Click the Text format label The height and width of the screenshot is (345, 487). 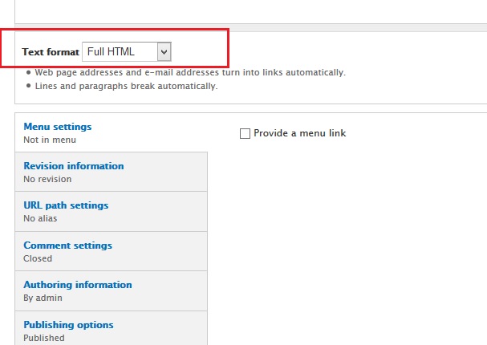(51, 52)
